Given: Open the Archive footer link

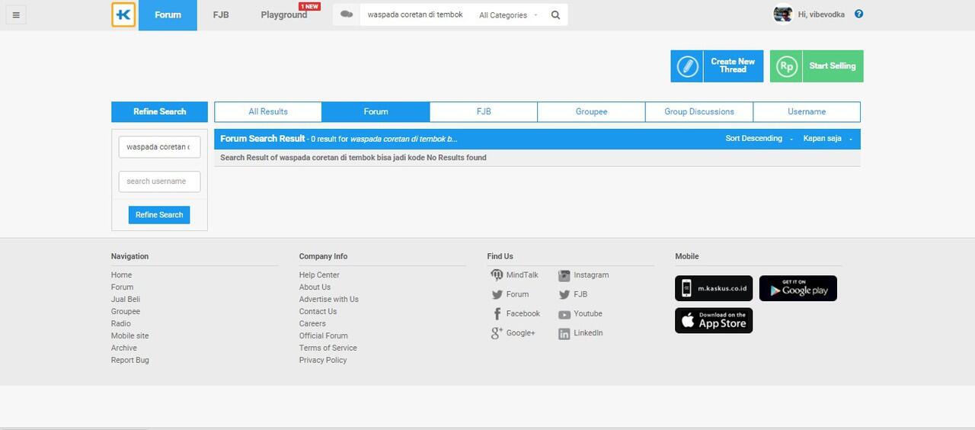Looking at the screenshot, I should (x=124, y=348).
